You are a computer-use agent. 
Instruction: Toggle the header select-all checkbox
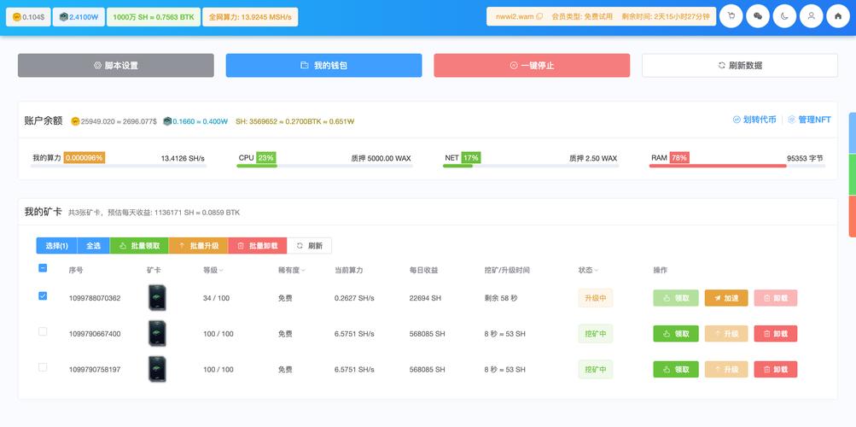pyautogui.click(x=43, y=268)
